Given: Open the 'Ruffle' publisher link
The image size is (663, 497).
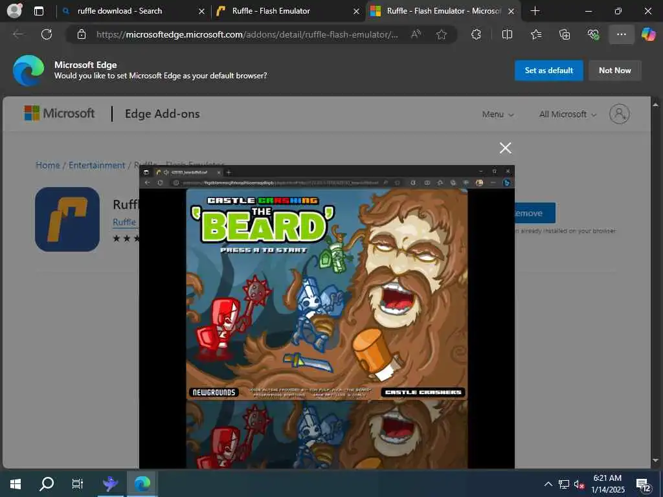Looking at the screenshot, I should [124, 223].
